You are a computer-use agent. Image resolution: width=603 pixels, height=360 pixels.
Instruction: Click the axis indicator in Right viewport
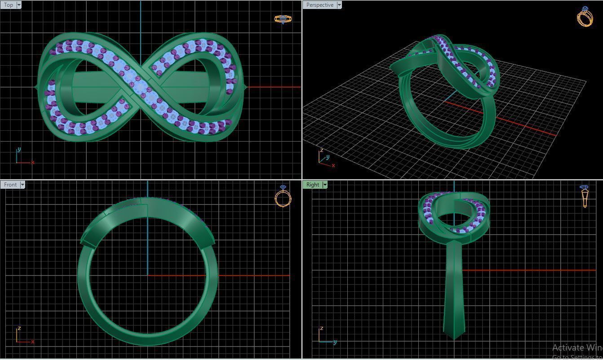pos(327,336)
